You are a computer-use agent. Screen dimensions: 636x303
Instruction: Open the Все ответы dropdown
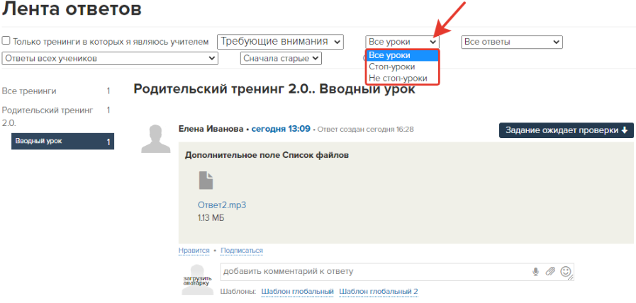click(512, 42)
